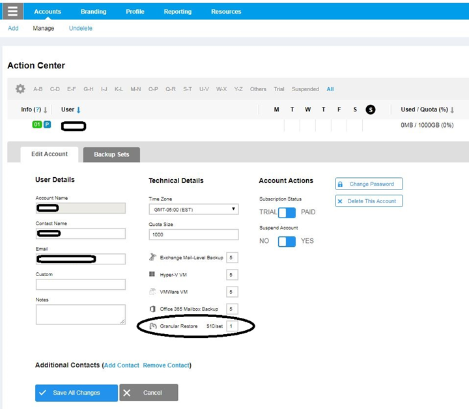Screen dimensions: 469x409
Task: Open the hamburger menu icon
Action: pos(13,11)
